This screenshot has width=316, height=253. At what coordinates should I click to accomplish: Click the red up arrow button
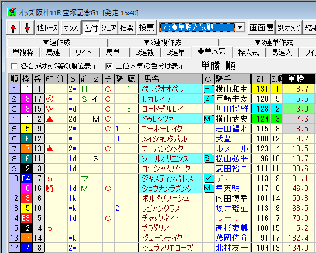13,27
